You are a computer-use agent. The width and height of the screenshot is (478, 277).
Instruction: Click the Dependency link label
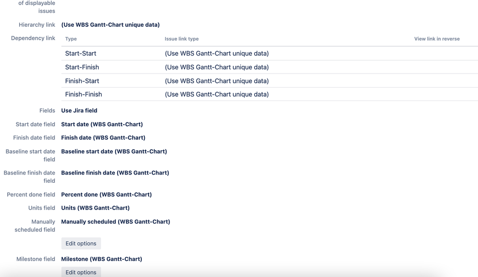click(x=33, y=38)
